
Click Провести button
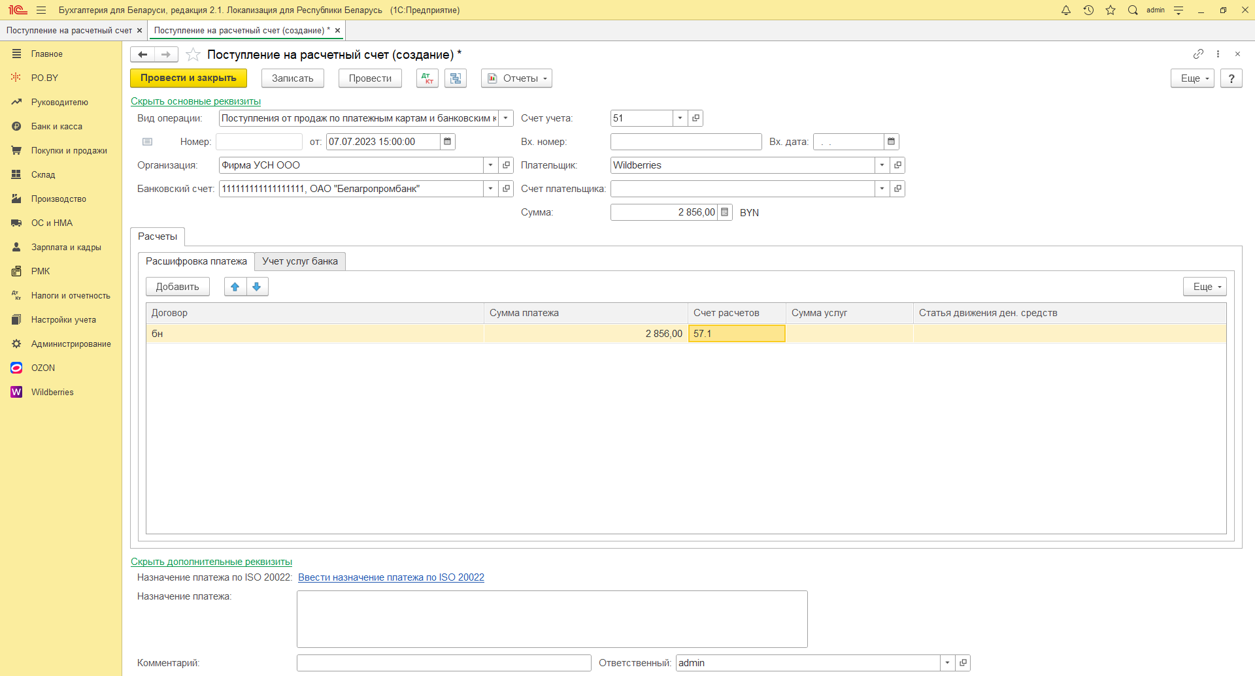click(370, 78)
